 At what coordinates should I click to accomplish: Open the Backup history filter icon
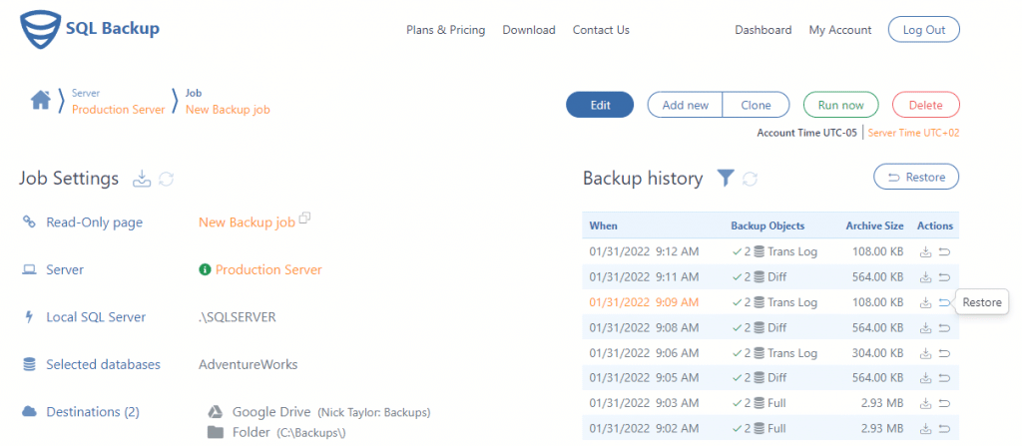tap(726, 178)
